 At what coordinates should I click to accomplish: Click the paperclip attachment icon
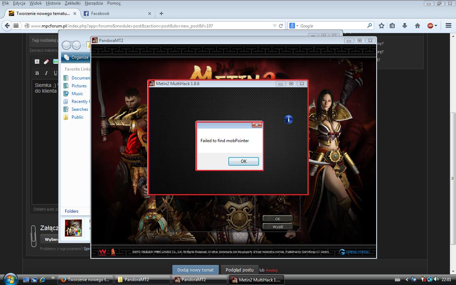33,235
